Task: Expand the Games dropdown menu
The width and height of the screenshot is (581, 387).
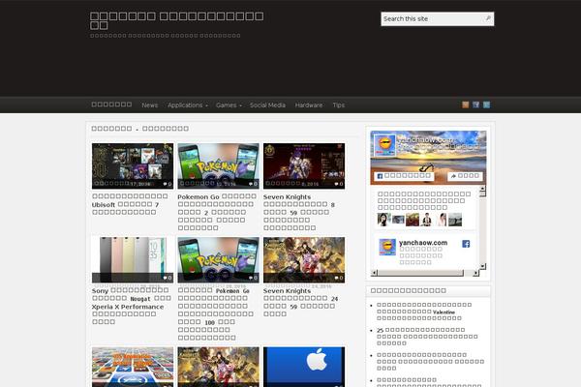Action: click(x=229, y=105)
